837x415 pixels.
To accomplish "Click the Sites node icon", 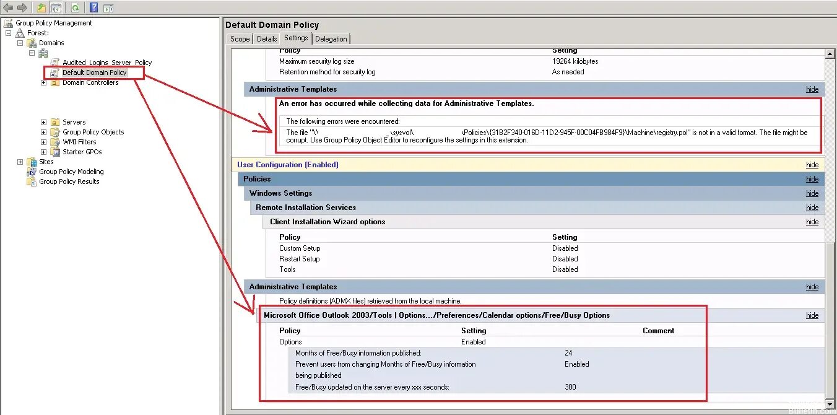I will point(32,162).
